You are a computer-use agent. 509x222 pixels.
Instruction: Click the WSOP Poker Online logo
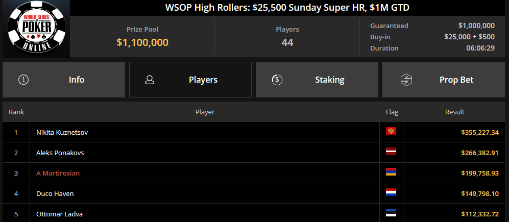click(36, 28)
